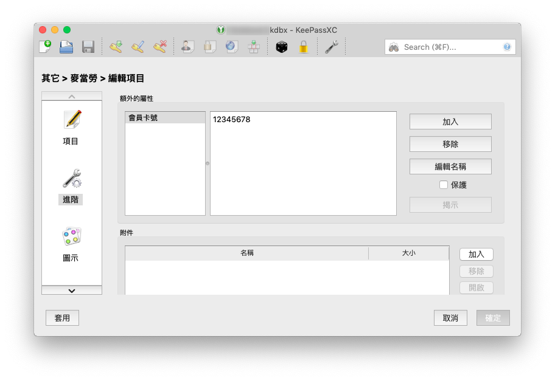Click the 編輯名稱 button
The width and height of the screenshot is (555, 381).
(x=450, y=166)
